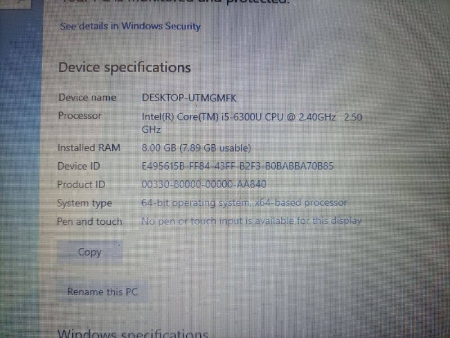The image size is (450, 338).
Task: Click the Product ID value 00330-80000-00000-AA840
Action: tap(204, 184)
